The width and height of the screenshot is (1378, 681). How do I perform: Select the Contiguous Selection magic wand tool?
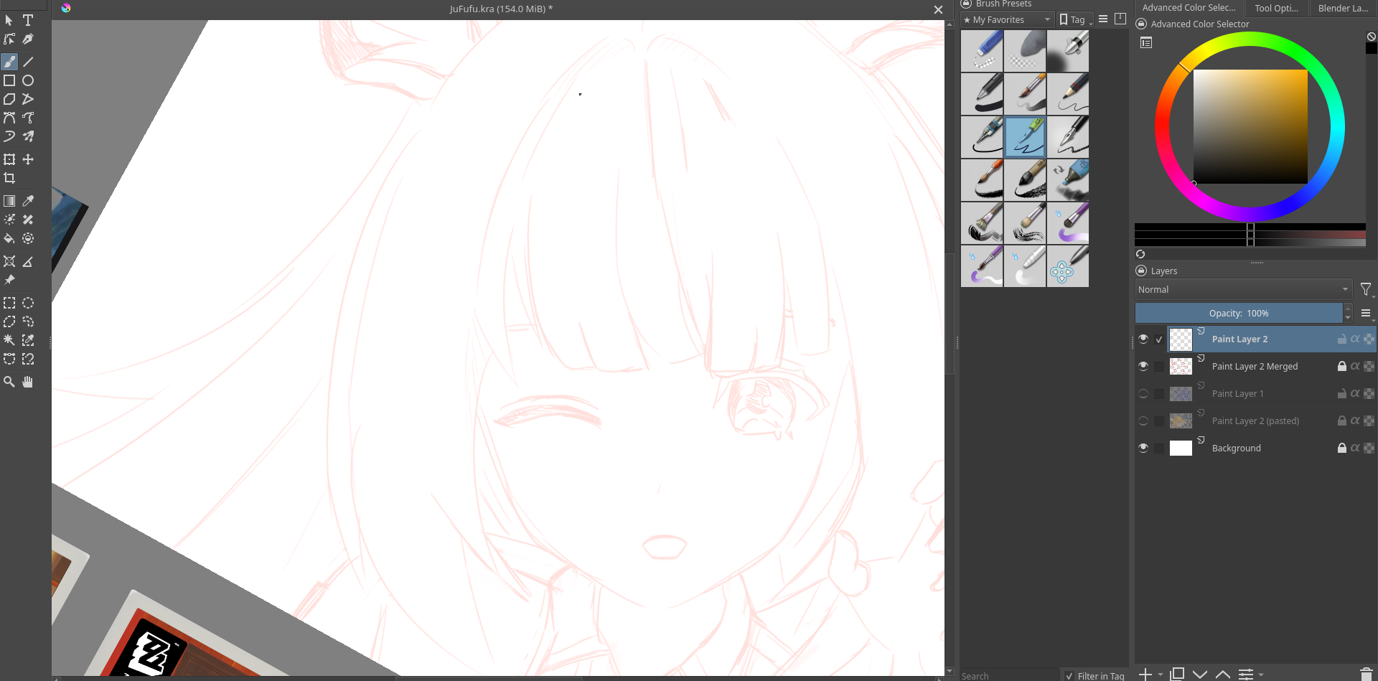(9, 340)
